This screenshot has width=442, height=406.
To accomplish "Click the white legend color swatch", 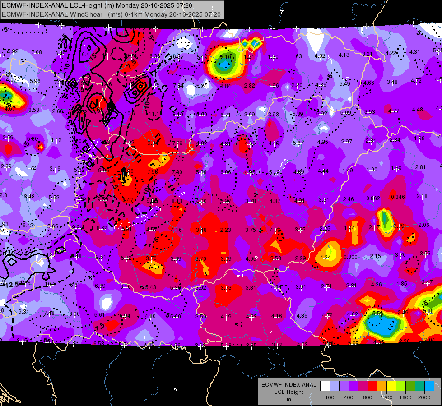I will 325,386.
